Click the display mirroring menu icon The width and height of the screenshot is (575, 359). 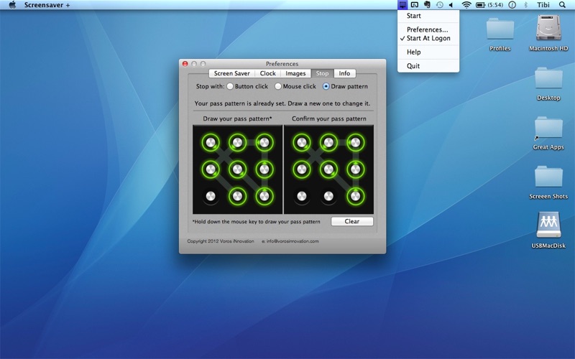pos(415,5)
